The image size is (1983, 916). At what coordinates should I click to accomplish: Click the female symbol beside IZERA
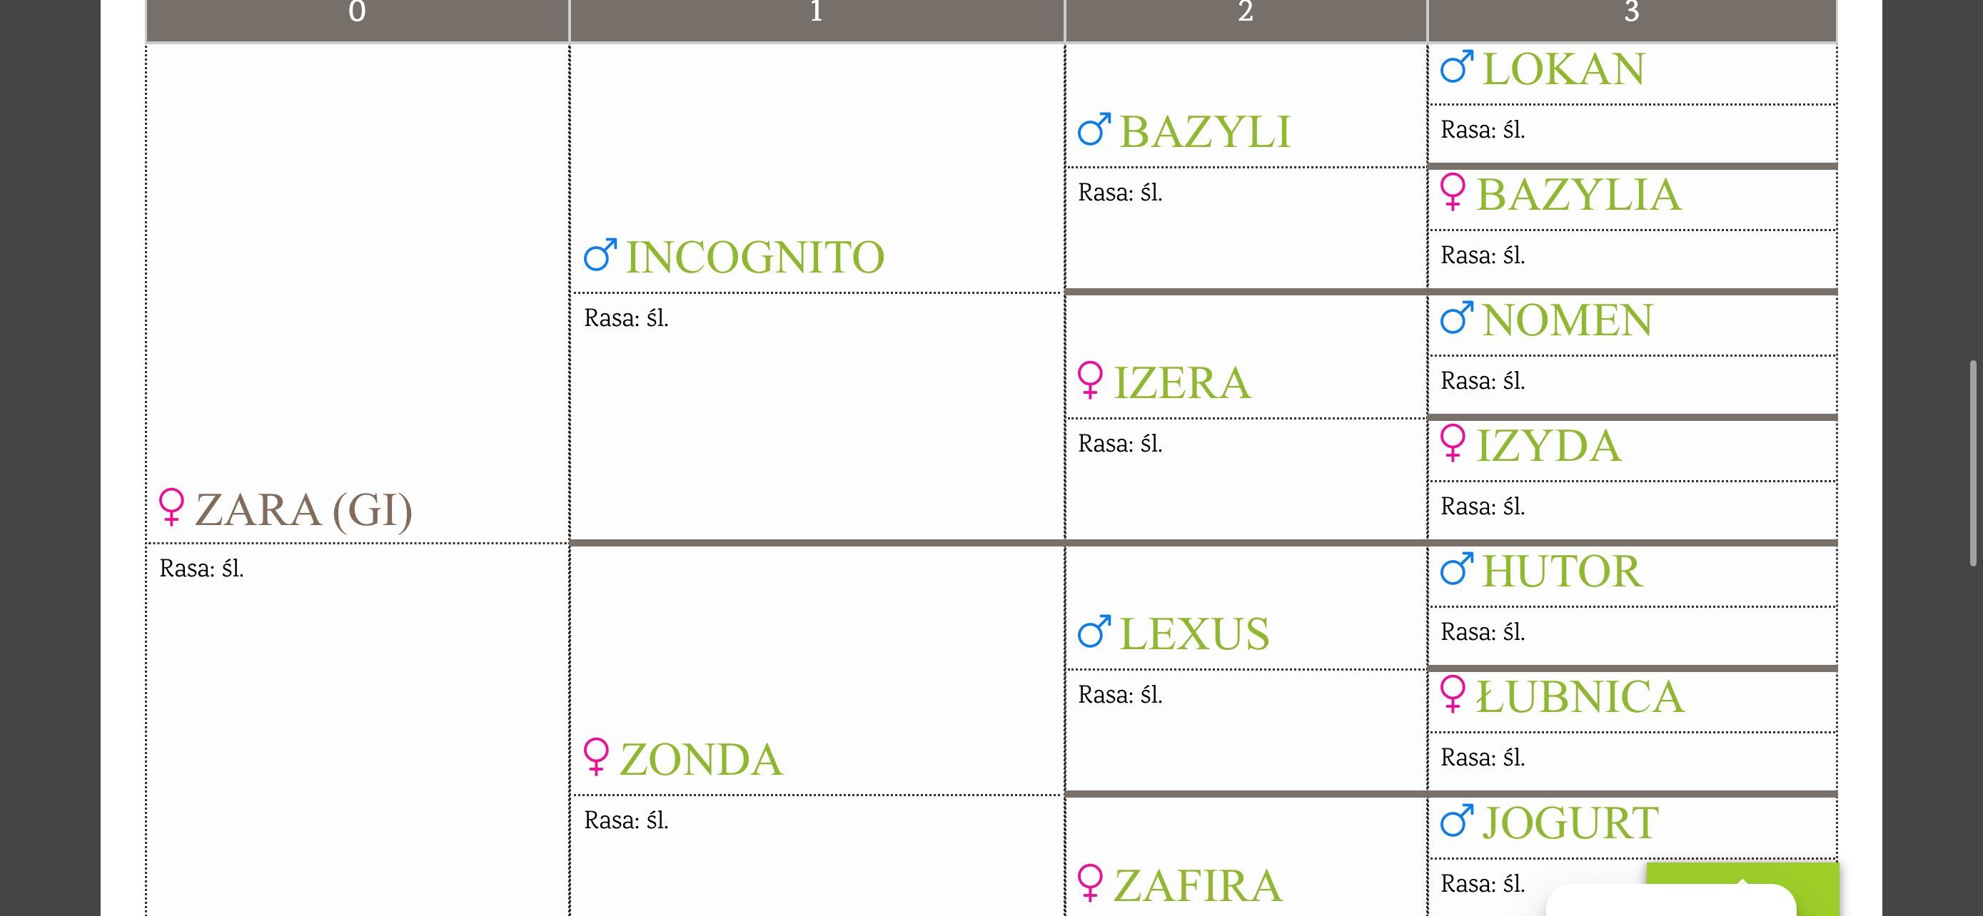pos(1090,380)
